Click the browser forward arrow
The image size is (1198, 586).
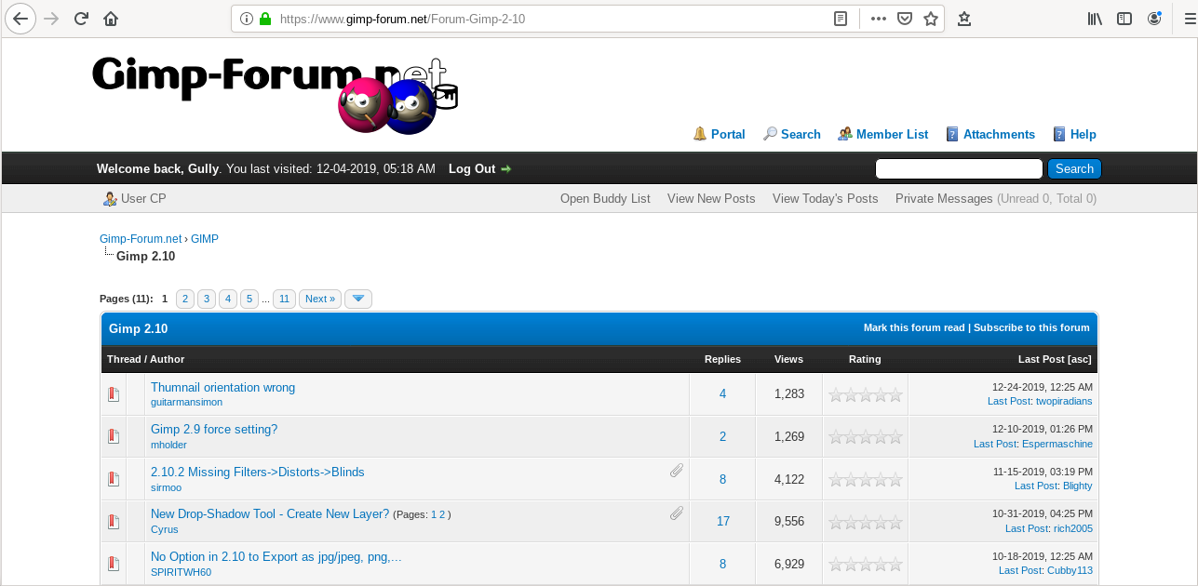(51, 19)
